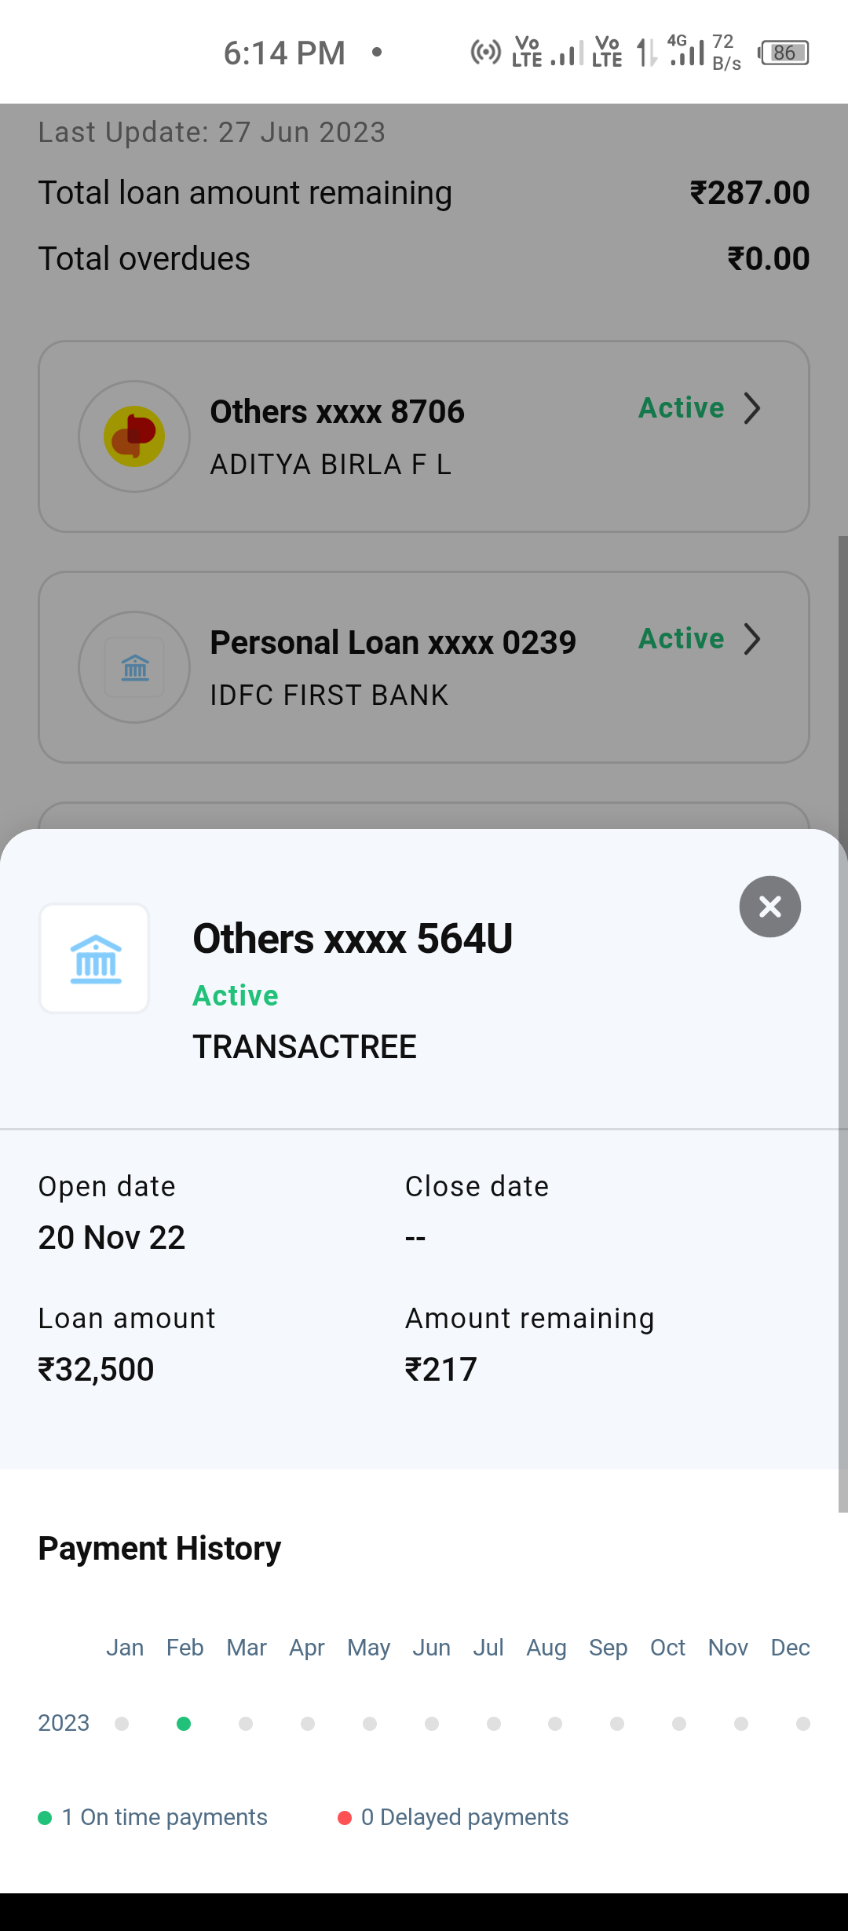Expand the Personal Loan xxxx 0239 chevron
This screenshot has width=848, height=1931.
752,639
